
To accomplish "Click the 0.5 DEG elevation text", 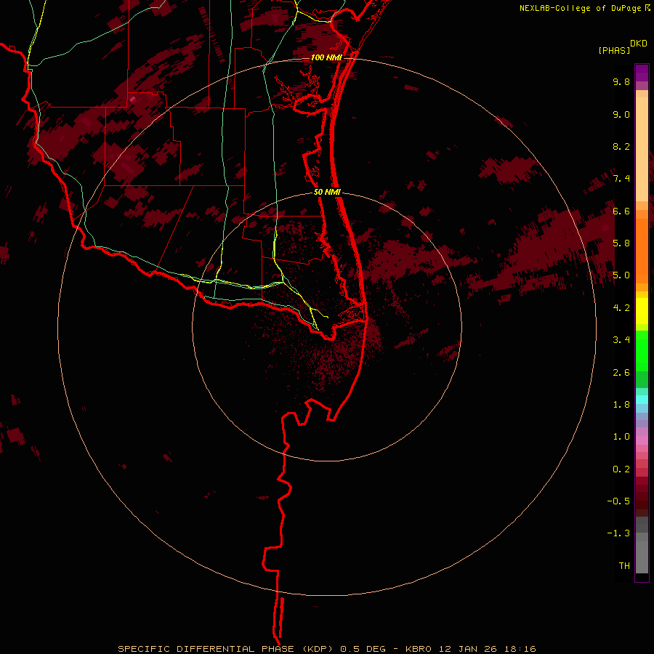I will pyautogui.click(x=365, y=649).
